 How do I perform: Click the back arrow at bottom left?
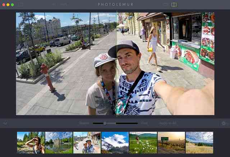[x=5, y=124]
